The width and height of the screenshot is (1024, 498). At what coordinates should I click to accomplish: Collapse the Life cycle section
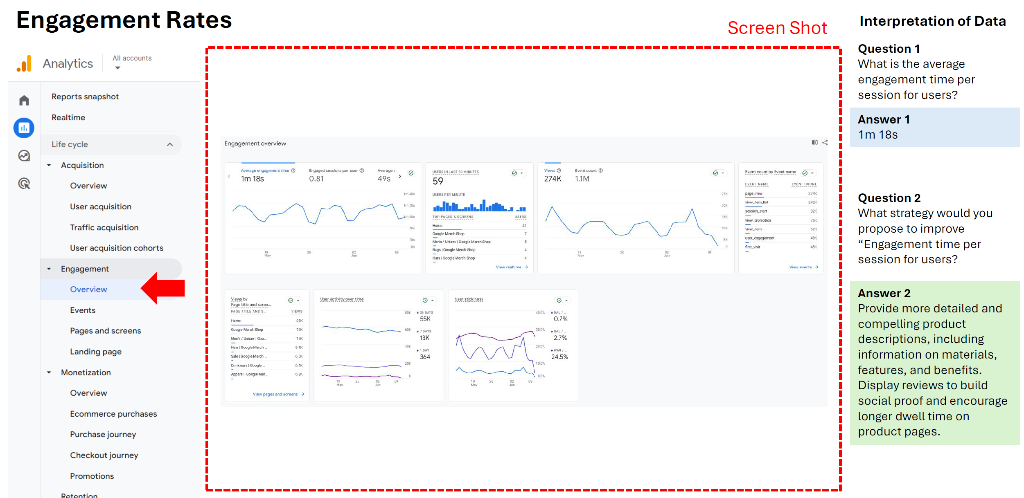(x=170, y=144)
